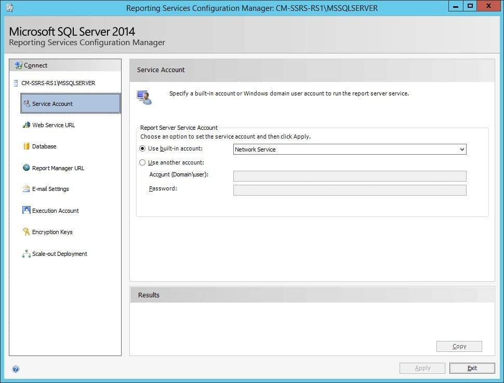This screenshot has height=383, width=504.
Task: Open help via the question mark icon
Action: point(16,369)
